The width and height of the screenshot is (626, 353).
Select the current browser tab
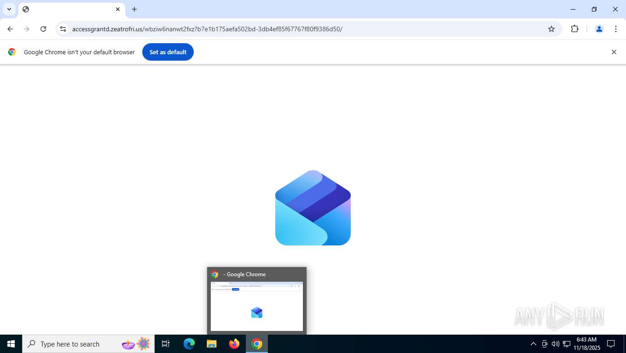pos(71,9)
